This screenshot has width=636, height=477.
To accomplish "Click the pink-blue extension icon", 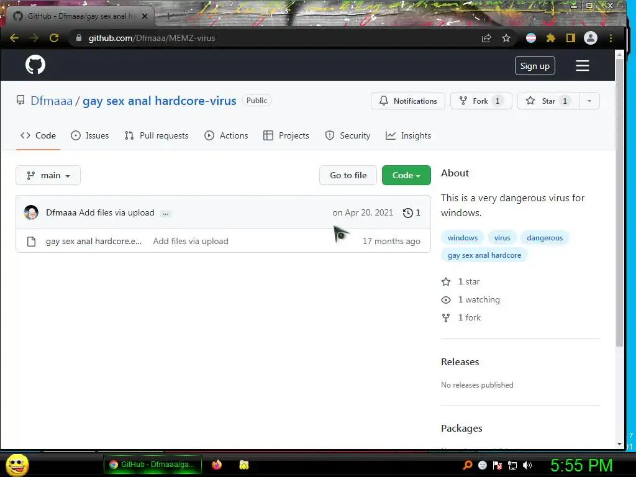I will 530,38.
